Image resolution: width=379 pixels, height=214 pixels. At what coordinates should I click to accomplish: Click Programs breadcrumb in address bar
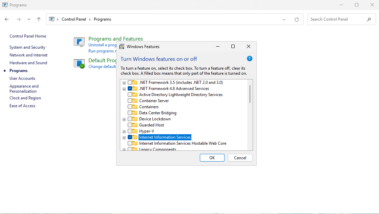click(x=103, y=19)
